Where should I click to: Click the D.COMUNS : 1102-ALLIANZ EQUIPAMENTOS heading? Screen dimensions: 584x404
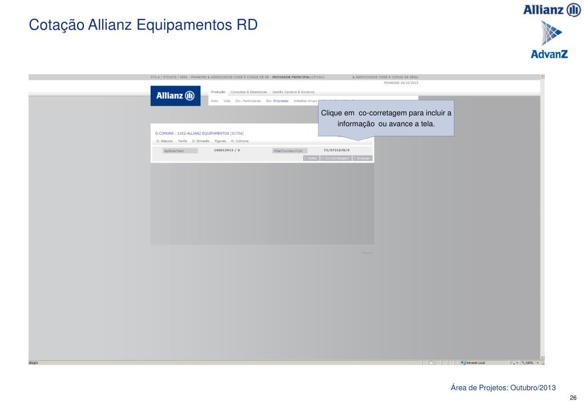click(199, 134)
